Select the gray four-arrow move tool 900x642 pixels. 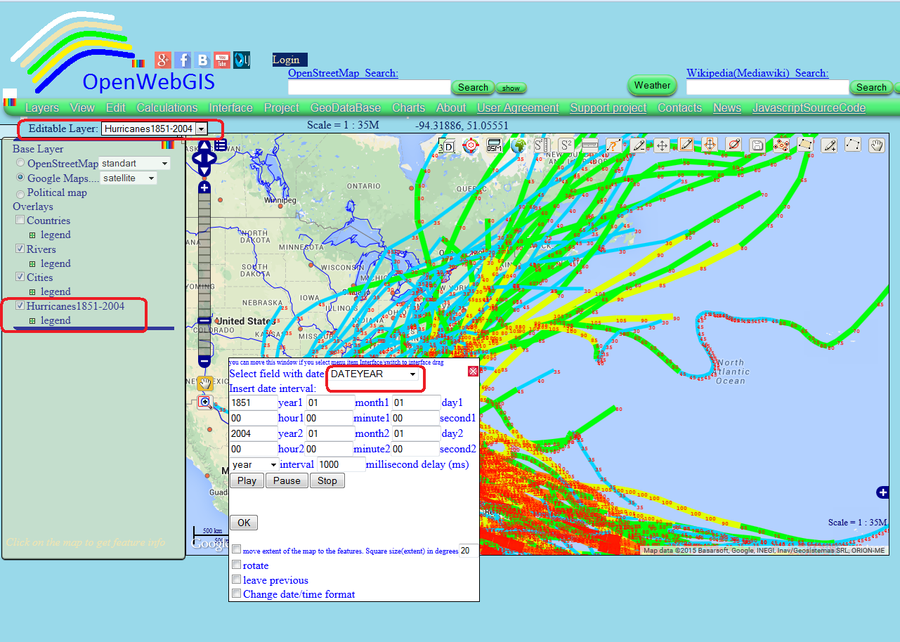[x=661, y=145]
